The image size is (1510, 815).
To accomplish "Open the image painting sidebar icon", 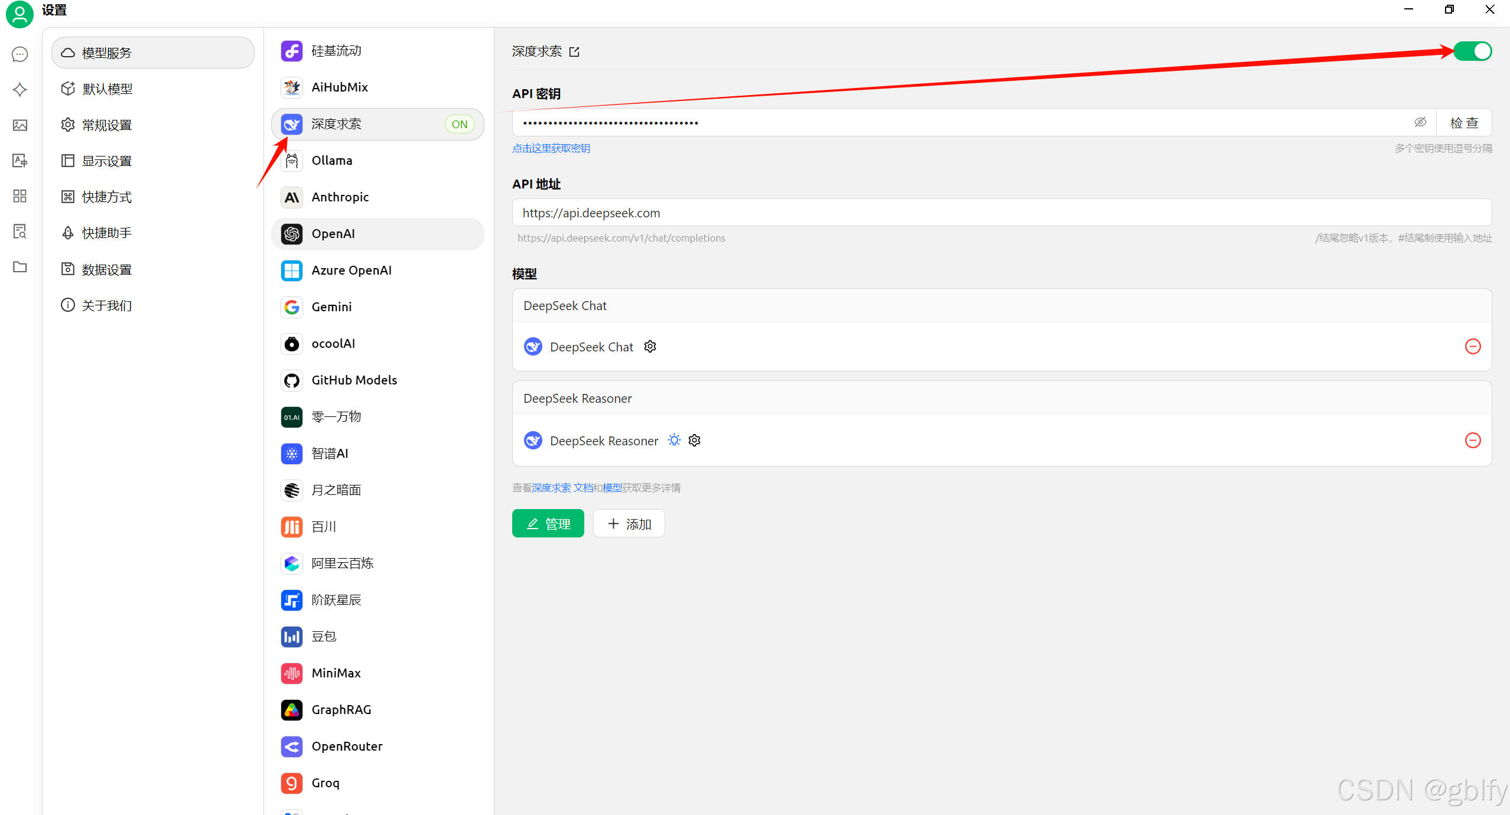I will coord(19,125).
